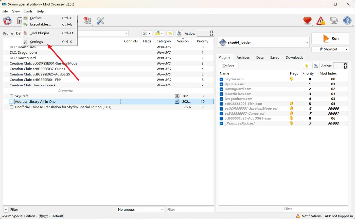Open the No groups dropdown

point(141,209)
